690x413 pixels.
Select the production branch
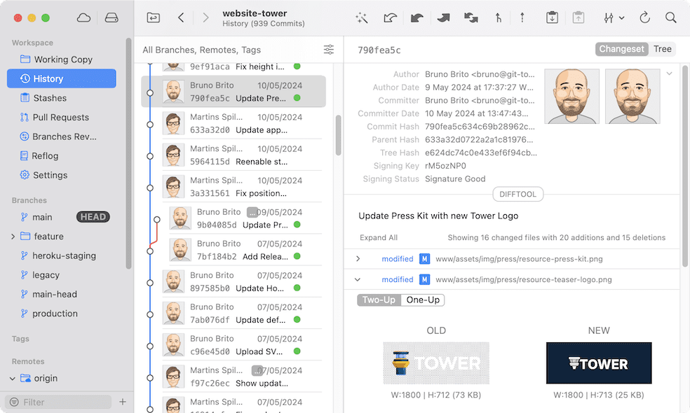pyautogui.click(x=62, y=314)
